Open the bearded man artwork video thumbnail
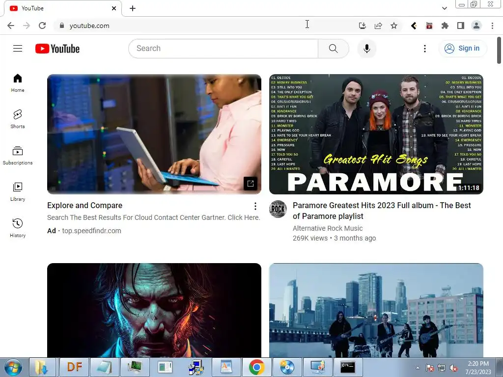This screenshot has height=377, width=503. [x=154, y=310]
